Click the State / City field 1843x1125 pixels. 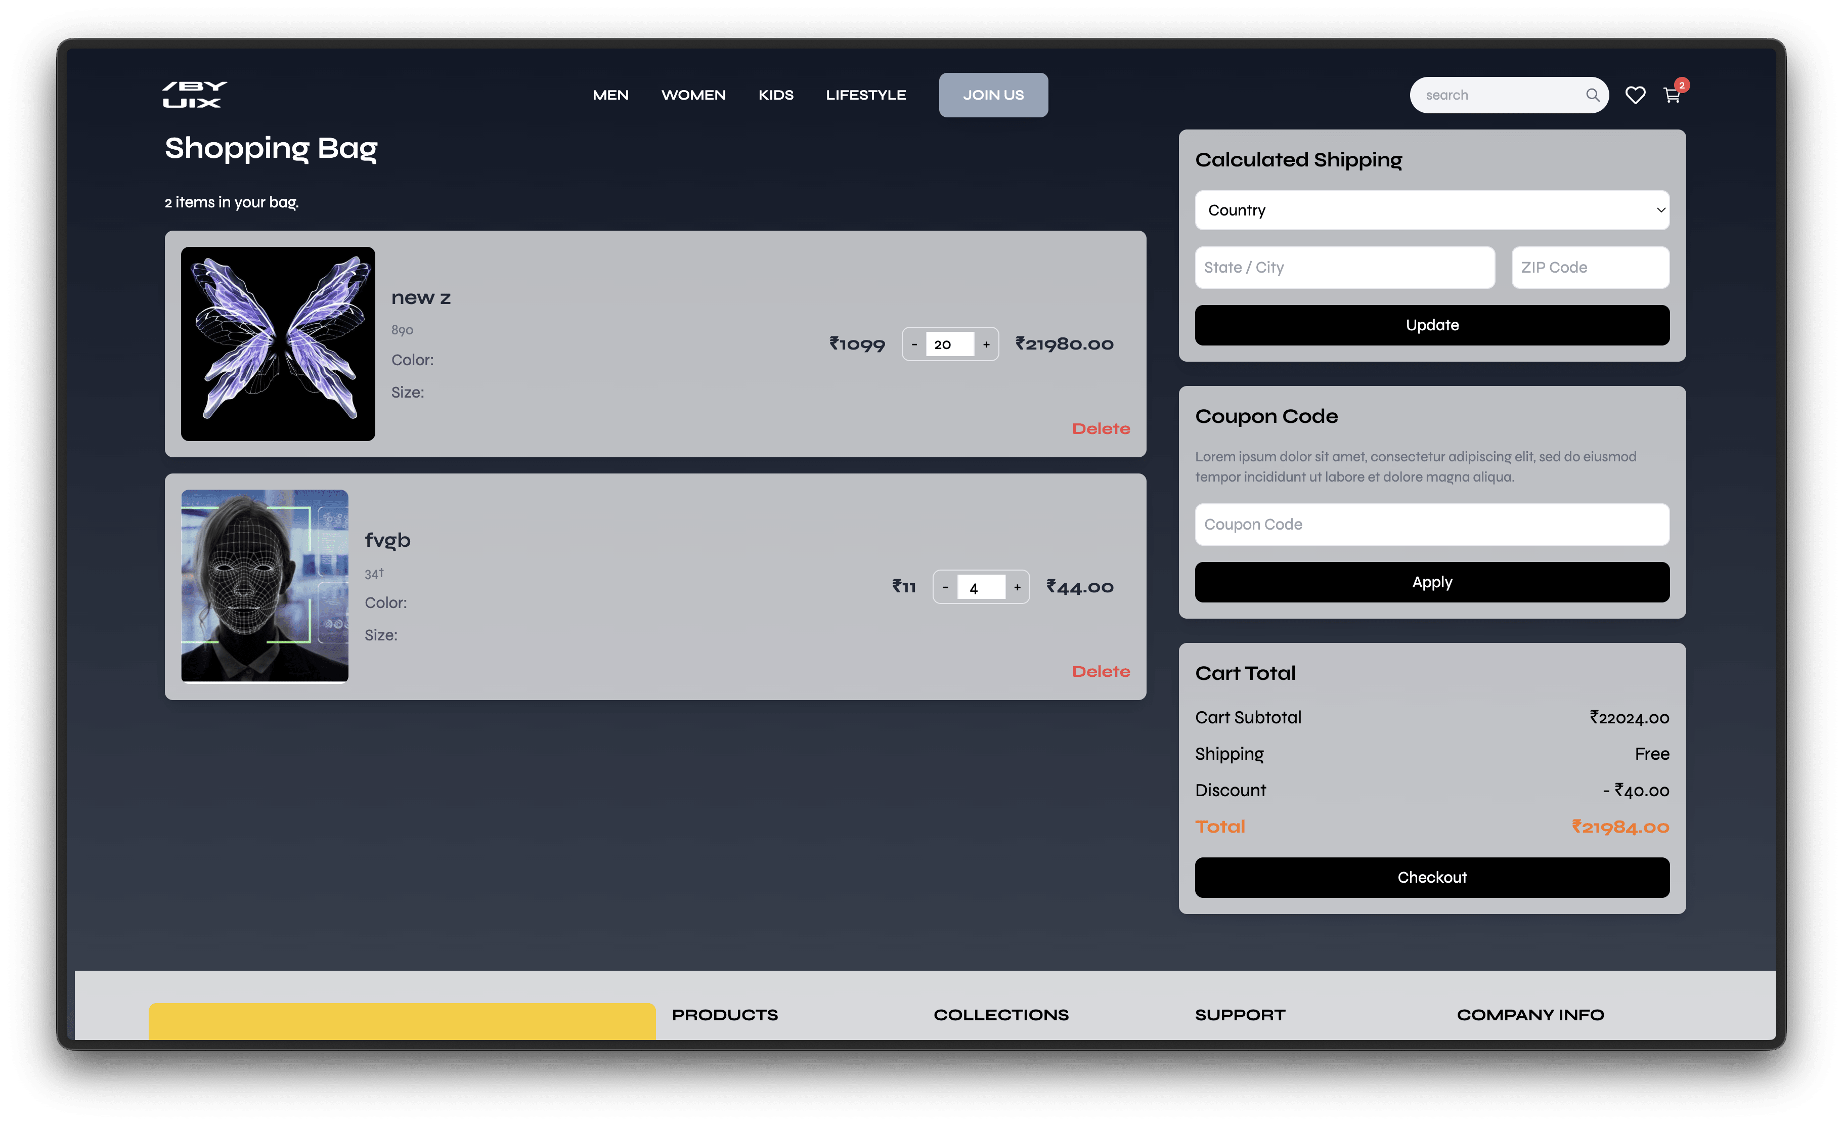[1345, 267]
